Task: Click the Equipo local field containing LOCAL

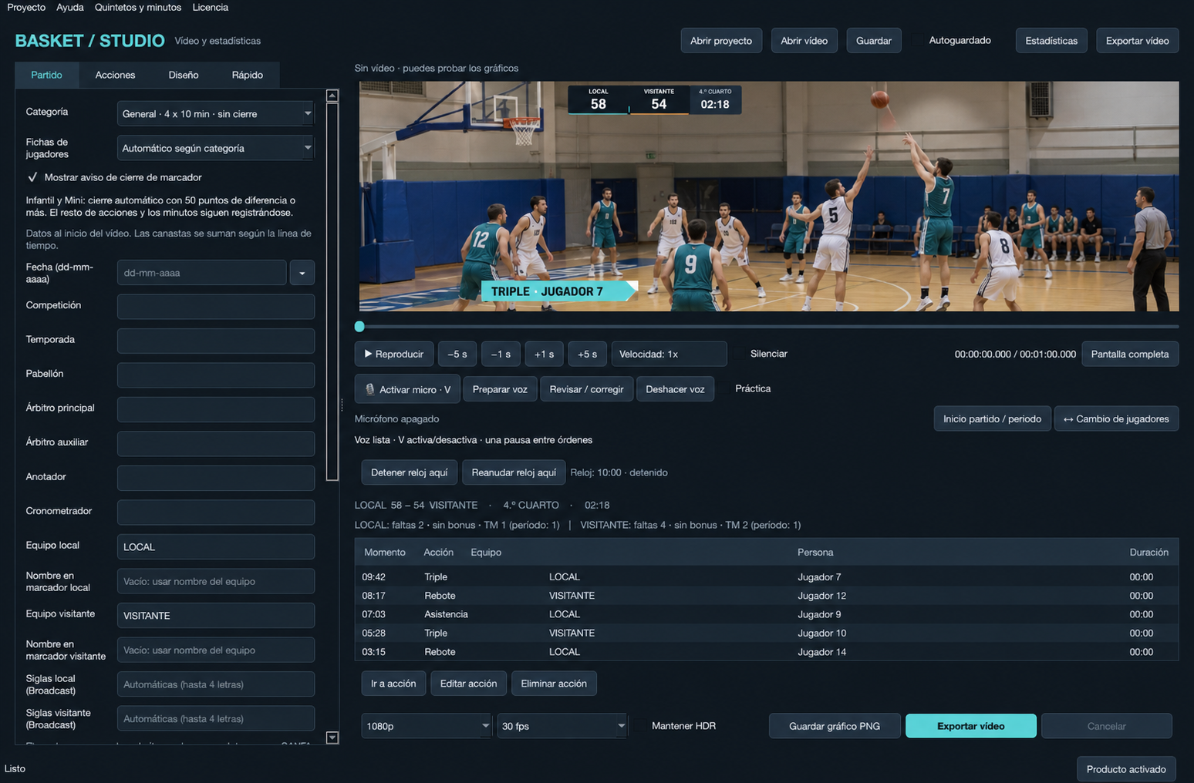Action: tap(215, 546)
